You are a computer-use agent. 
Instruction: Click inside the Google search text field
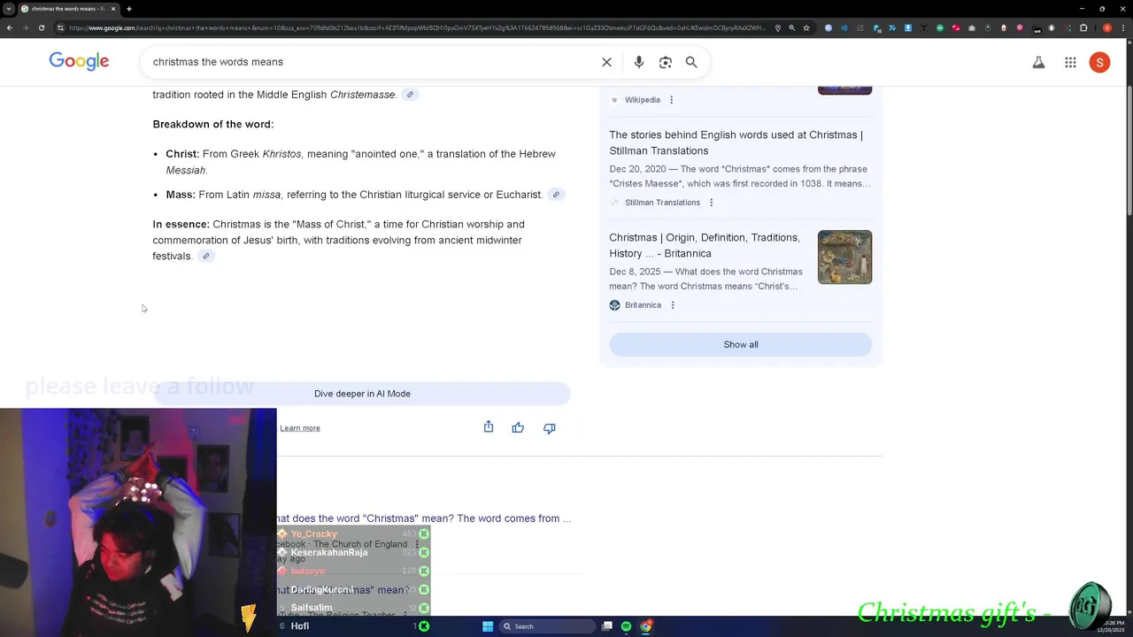372,62
